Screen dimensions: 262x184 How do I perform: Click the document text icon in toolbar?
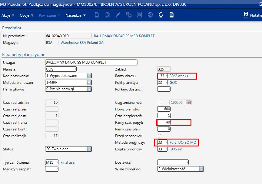pyautogui.click(x=171, y=15)
